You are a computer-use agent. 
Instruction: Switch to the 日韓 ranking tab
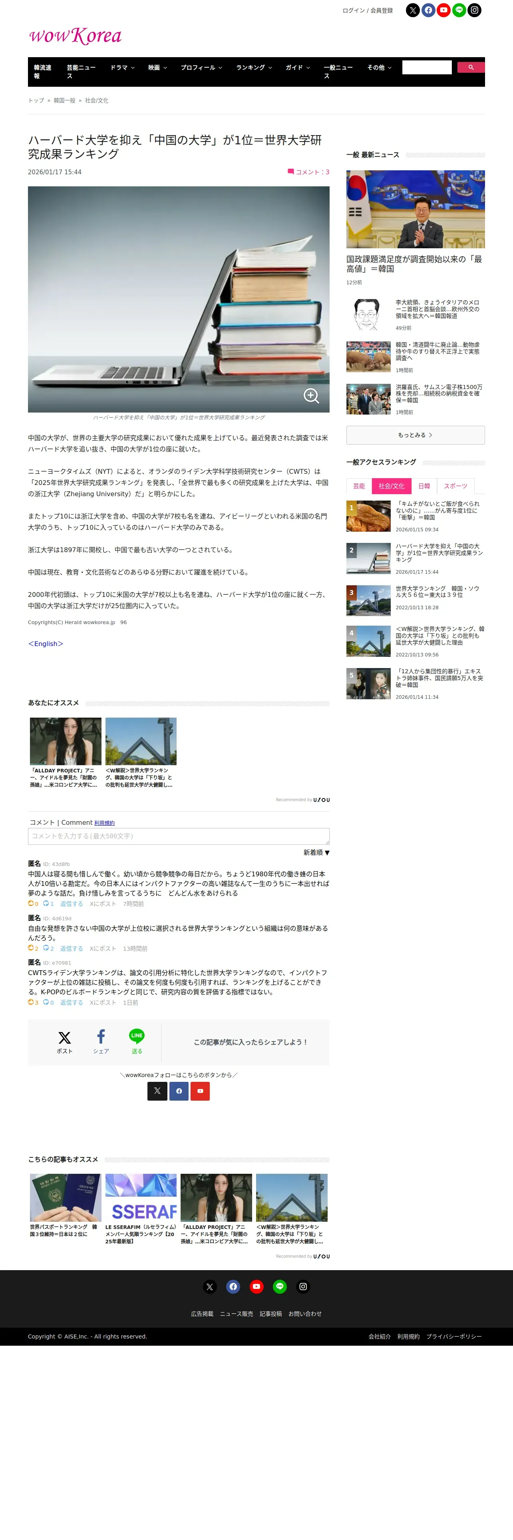click(x=424, y=486)
